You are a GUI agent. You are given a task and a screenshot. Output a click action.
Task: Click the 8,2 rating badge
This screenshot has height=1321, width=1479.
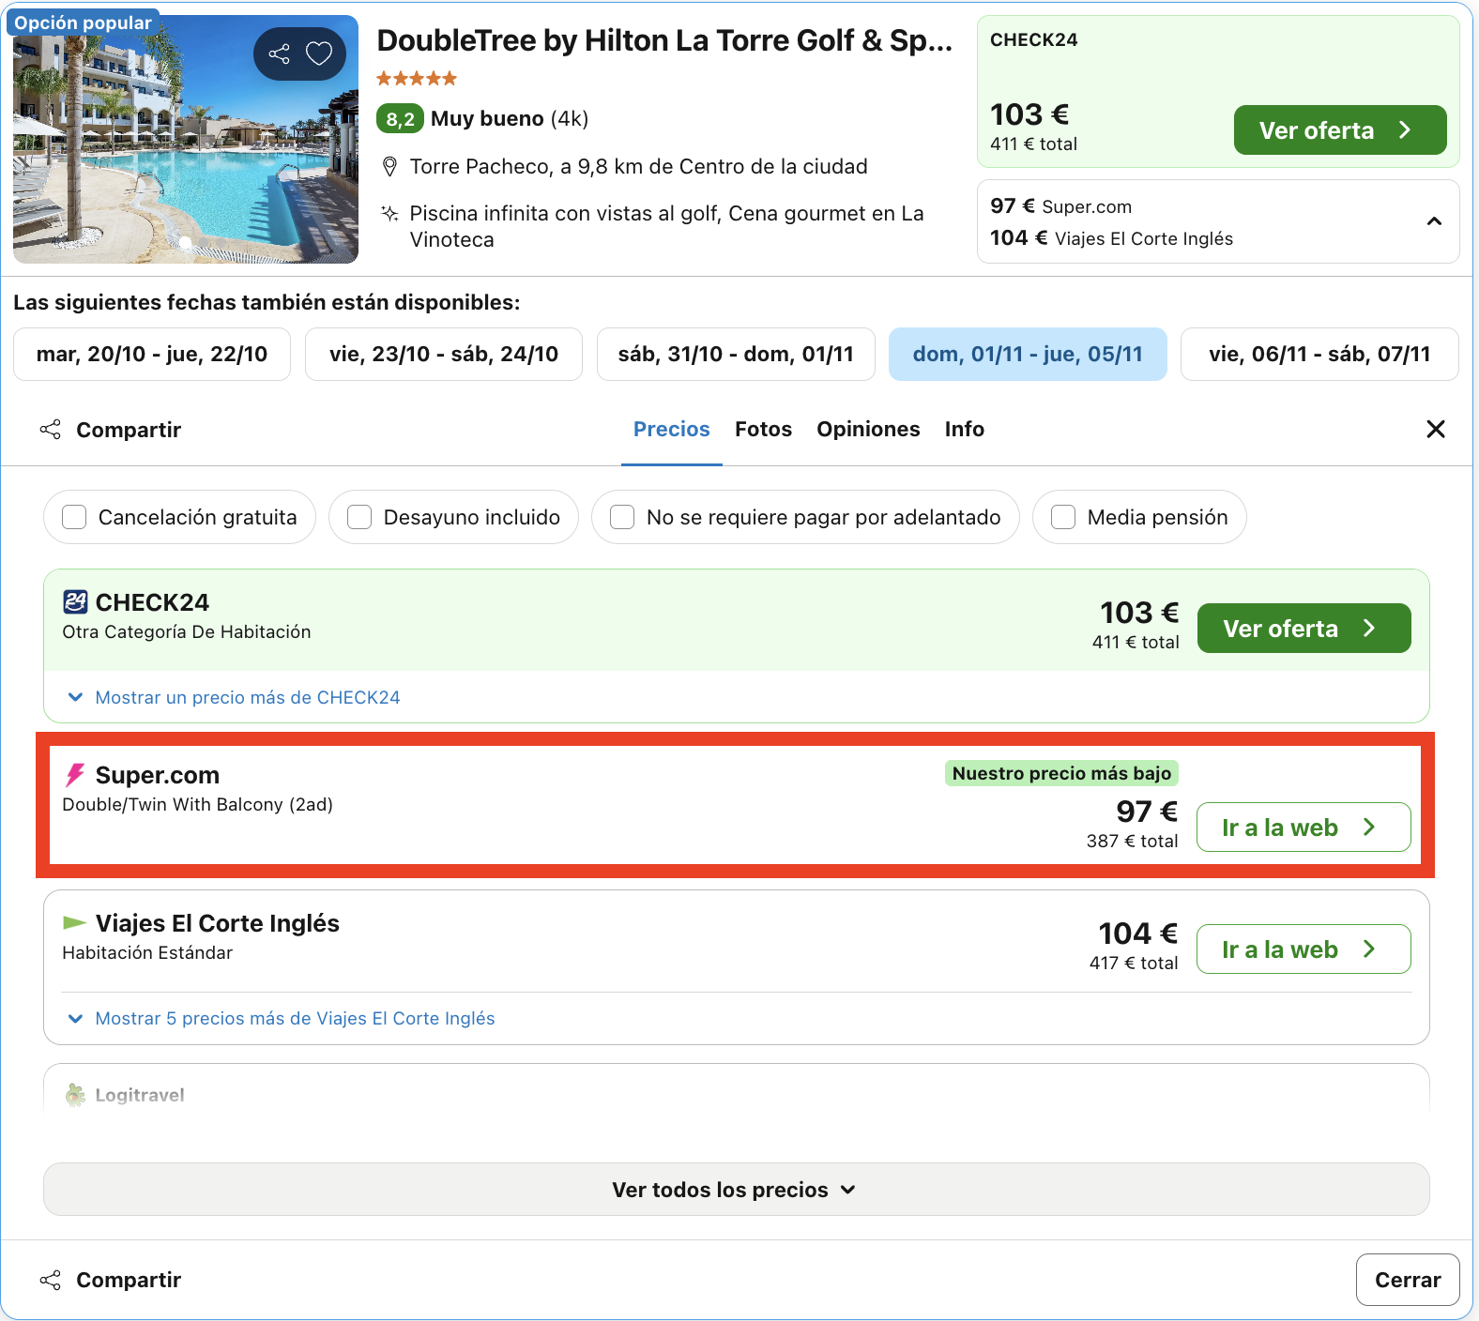tap(400, 119)
